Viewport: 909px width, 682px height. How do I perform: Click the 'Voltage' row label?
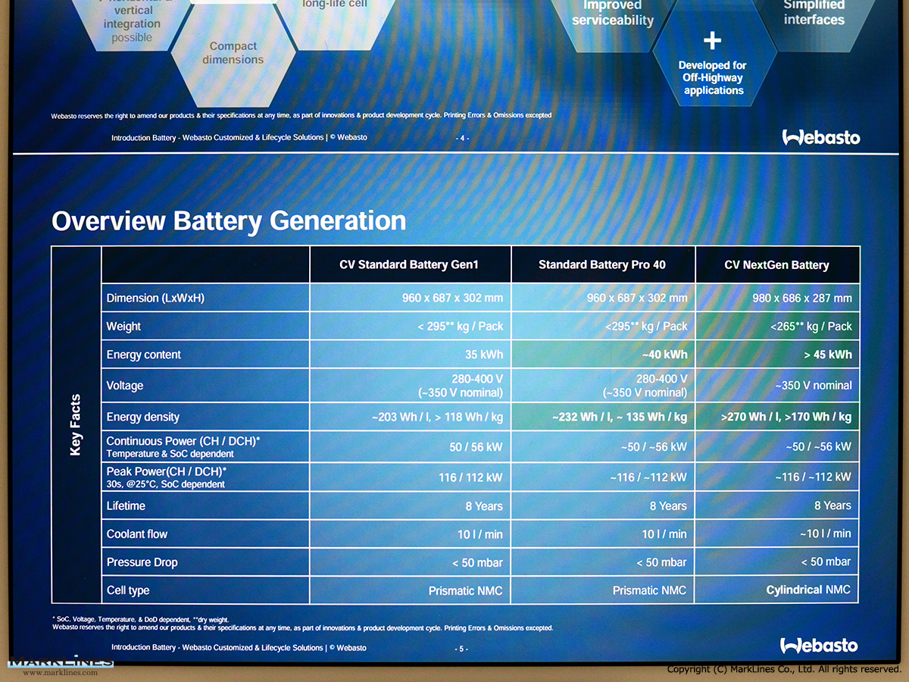tap(125, 386)
